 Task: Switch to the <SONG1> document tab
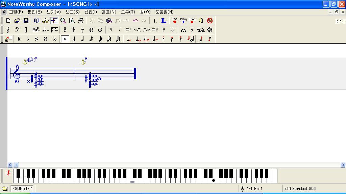tap(22, 188)
